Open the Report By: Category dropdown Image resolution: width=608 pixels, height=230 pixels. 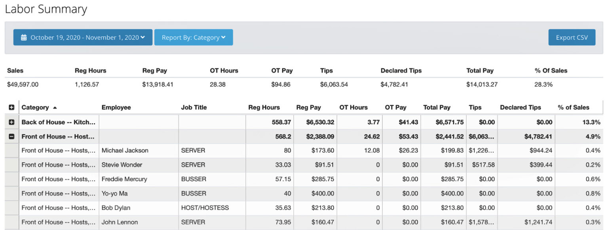point(194,37)
